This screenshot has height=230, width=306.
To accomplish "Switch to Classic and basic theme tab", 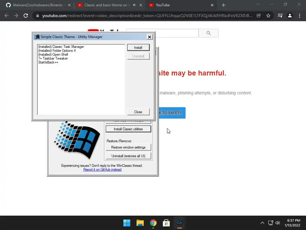I will (107, 5).
